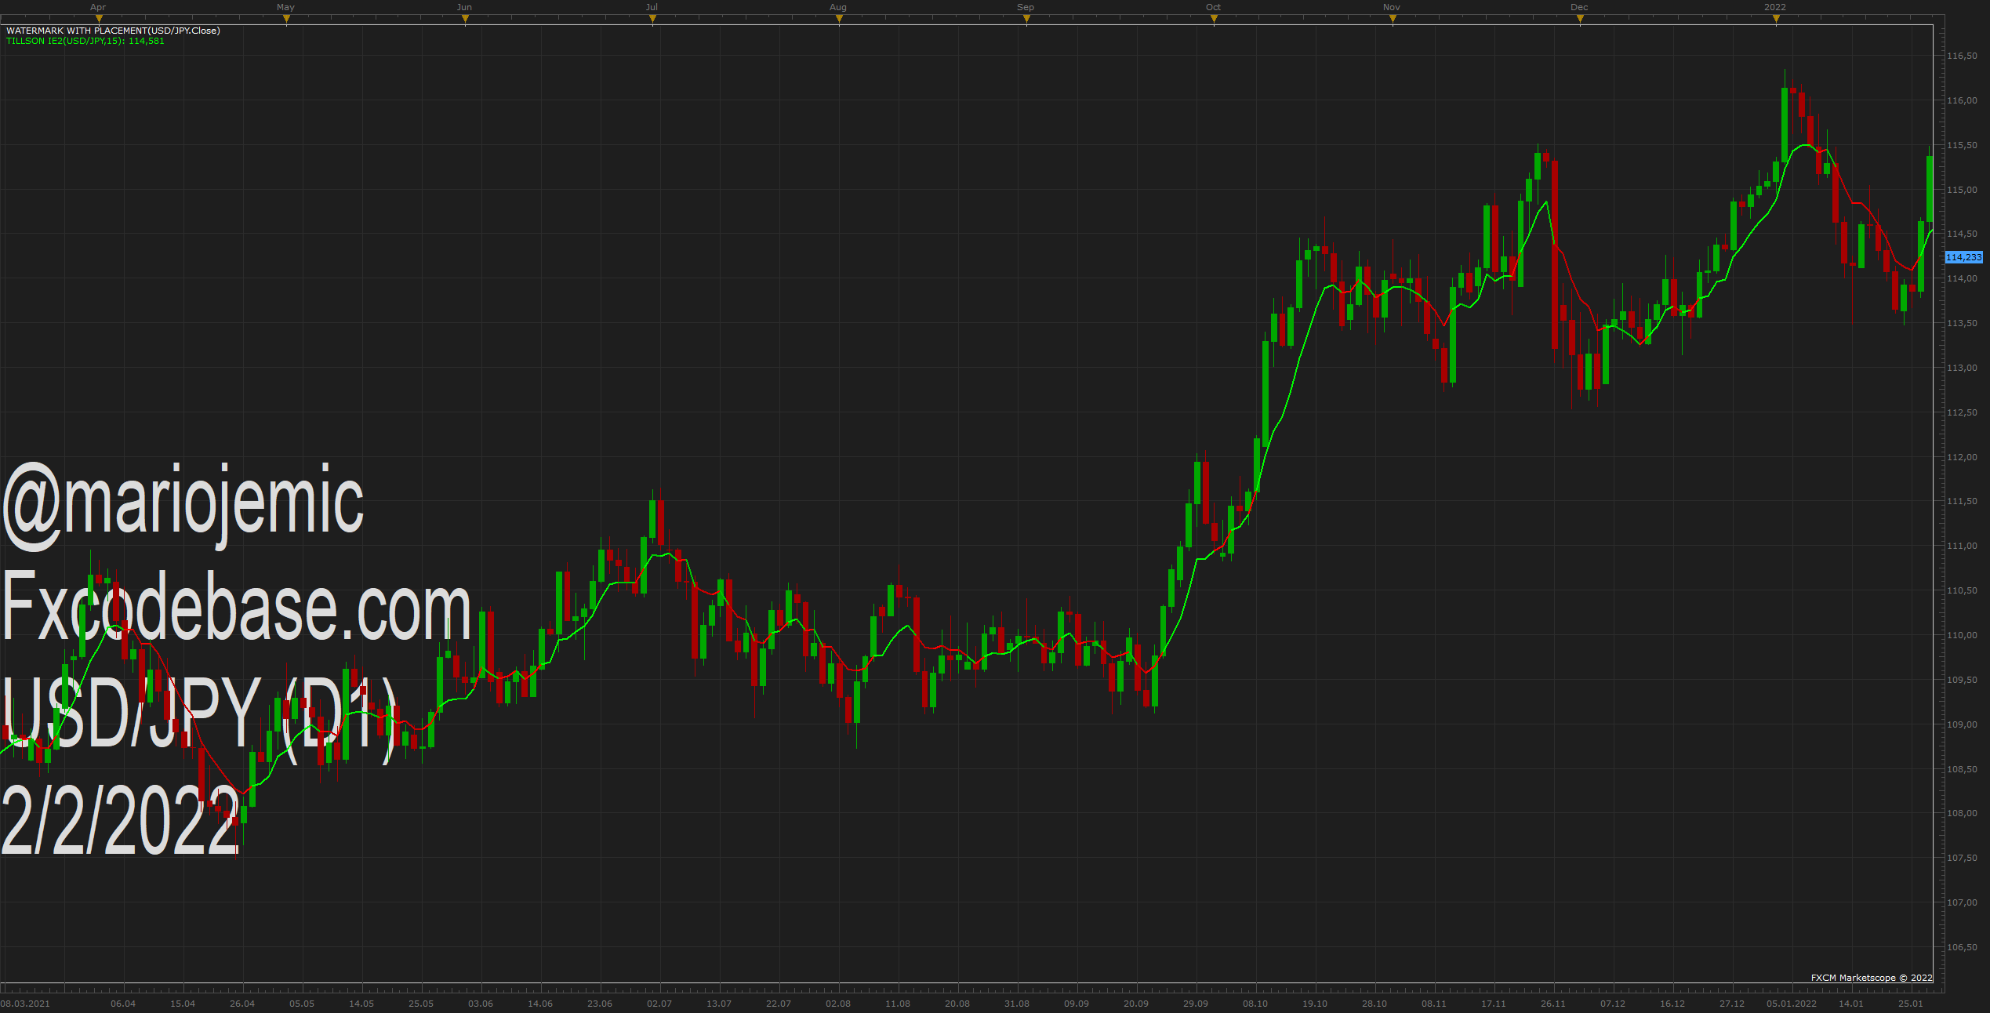The image size is (1990, 1013).
Task: Click the 110,00 price axis label
Action: [x=1962, y=635]
